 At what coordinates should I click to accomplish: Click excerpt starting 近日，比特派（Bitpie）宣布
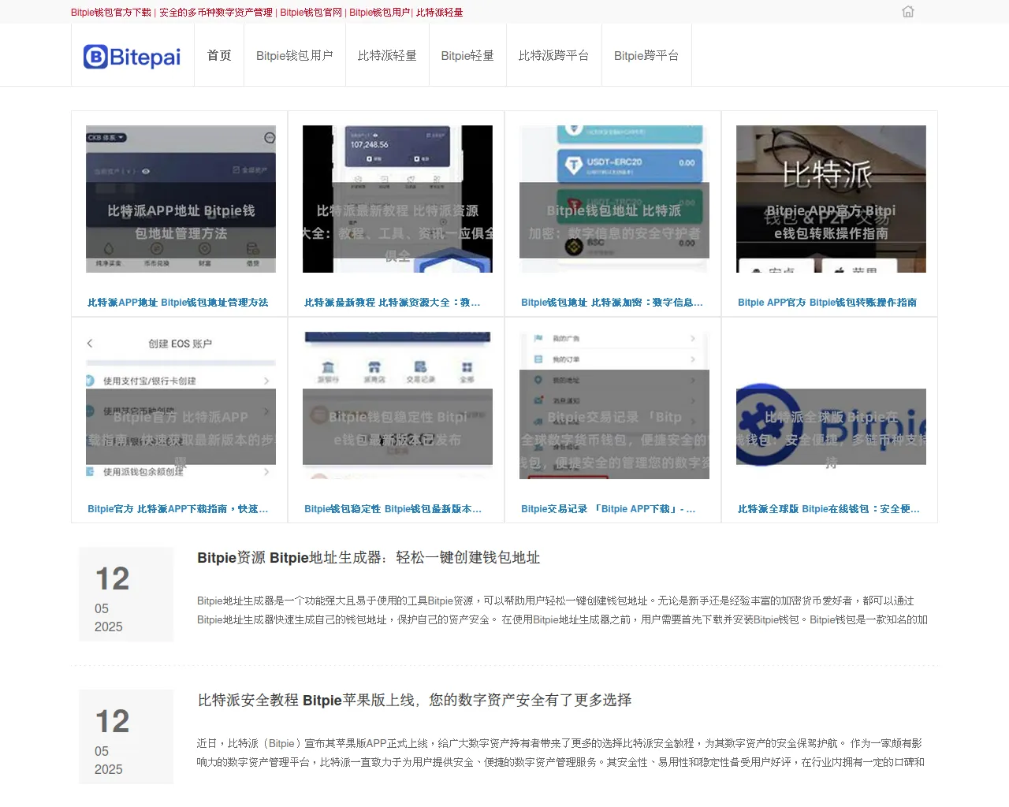click(x=560, y=753)
